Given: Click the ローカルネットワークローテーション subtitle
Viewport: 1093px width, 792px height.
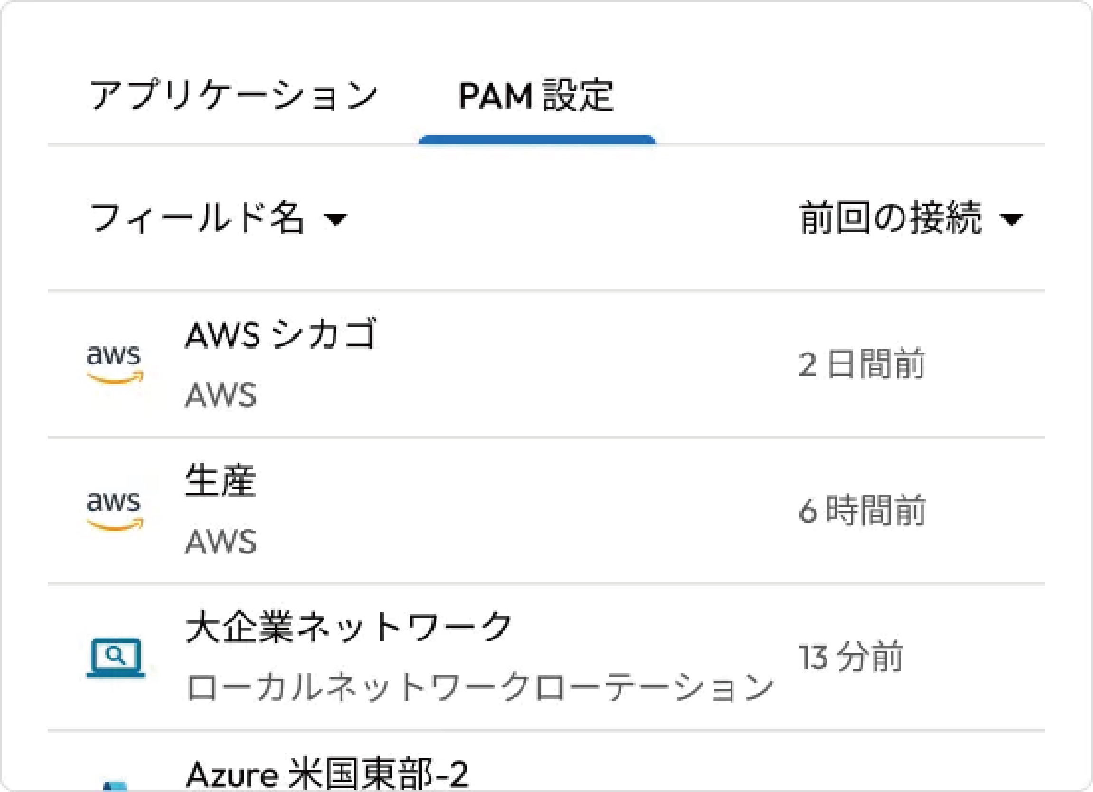Looking at the screenshot, I should point(479,687).
